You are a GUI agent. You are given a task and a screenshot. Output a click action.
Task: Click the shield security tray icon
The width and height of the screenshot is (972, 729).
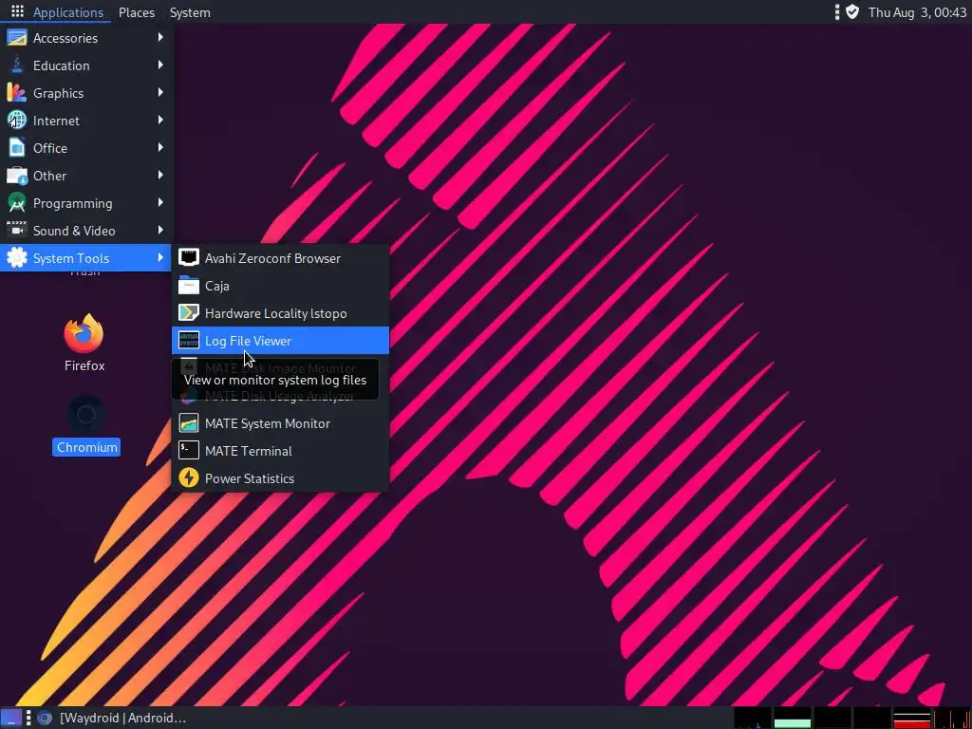point(852,11)
